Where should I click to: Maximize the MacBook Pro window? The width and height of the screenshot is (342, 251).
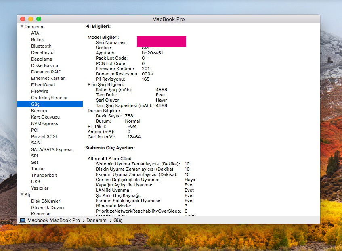tap(39, 19)
